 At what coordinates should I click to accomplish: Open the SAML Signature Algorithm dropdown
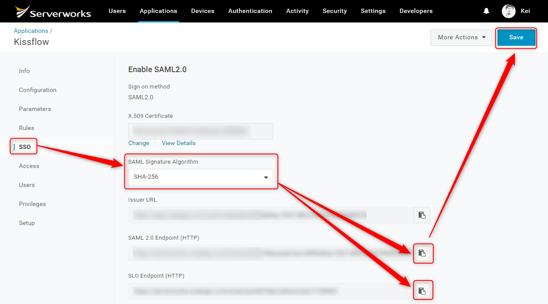pos(201,177)
